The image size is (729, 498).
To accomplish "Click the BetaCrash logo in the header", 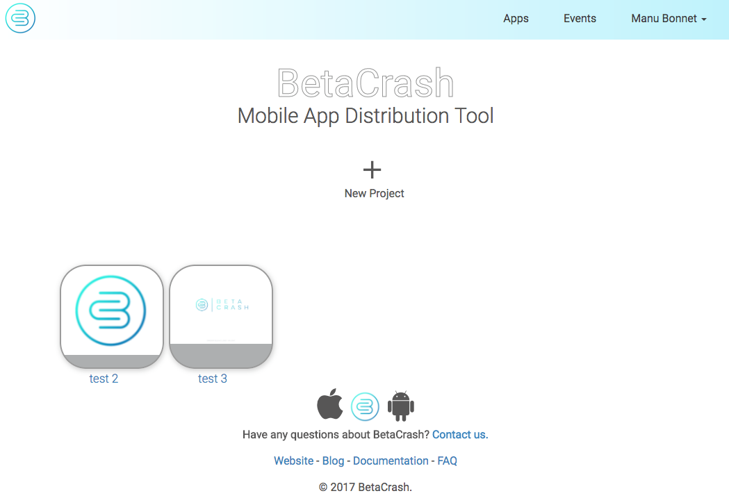I will pos(20,19).
